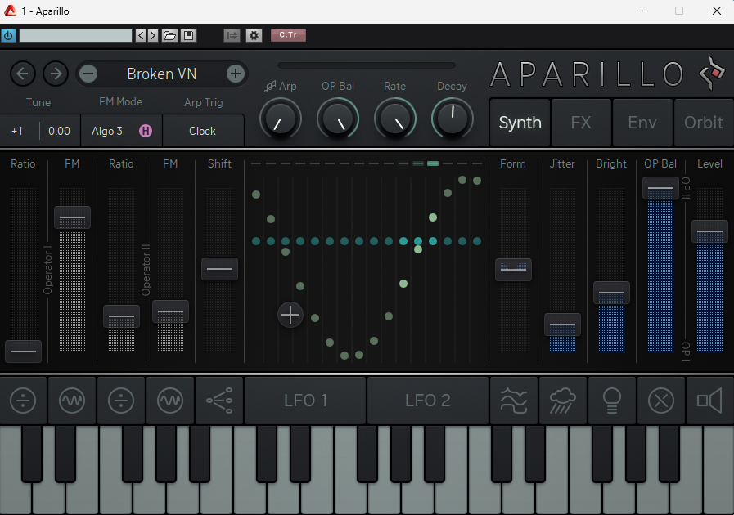734x515 pixels.
Task: Click the Arp knob
Action: tap(281, 119)
